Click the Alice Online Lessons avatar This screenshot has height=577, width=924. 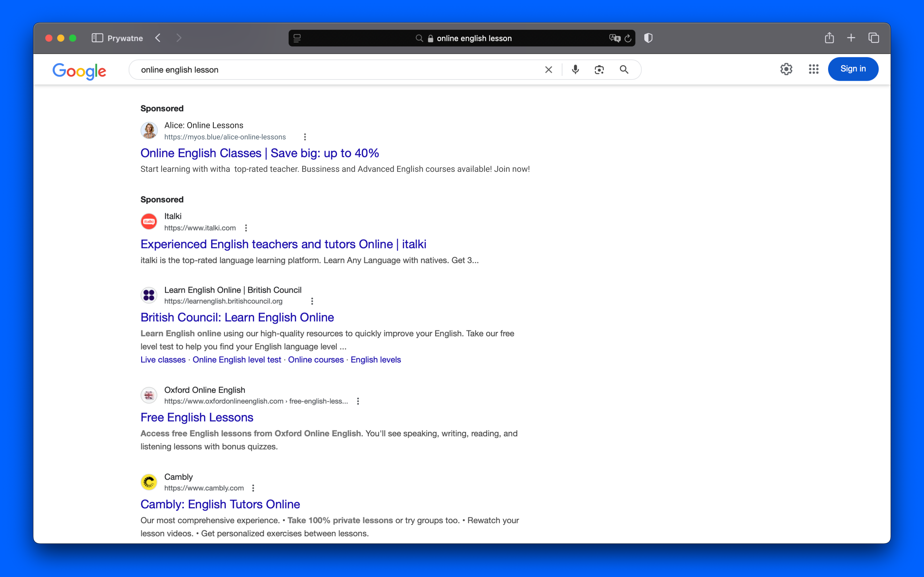(149, 130)
